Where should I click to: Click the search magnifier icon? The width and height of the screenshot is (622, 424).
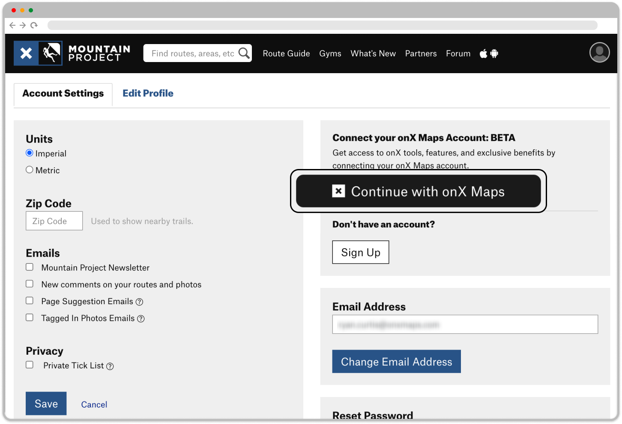pos(244,53)
